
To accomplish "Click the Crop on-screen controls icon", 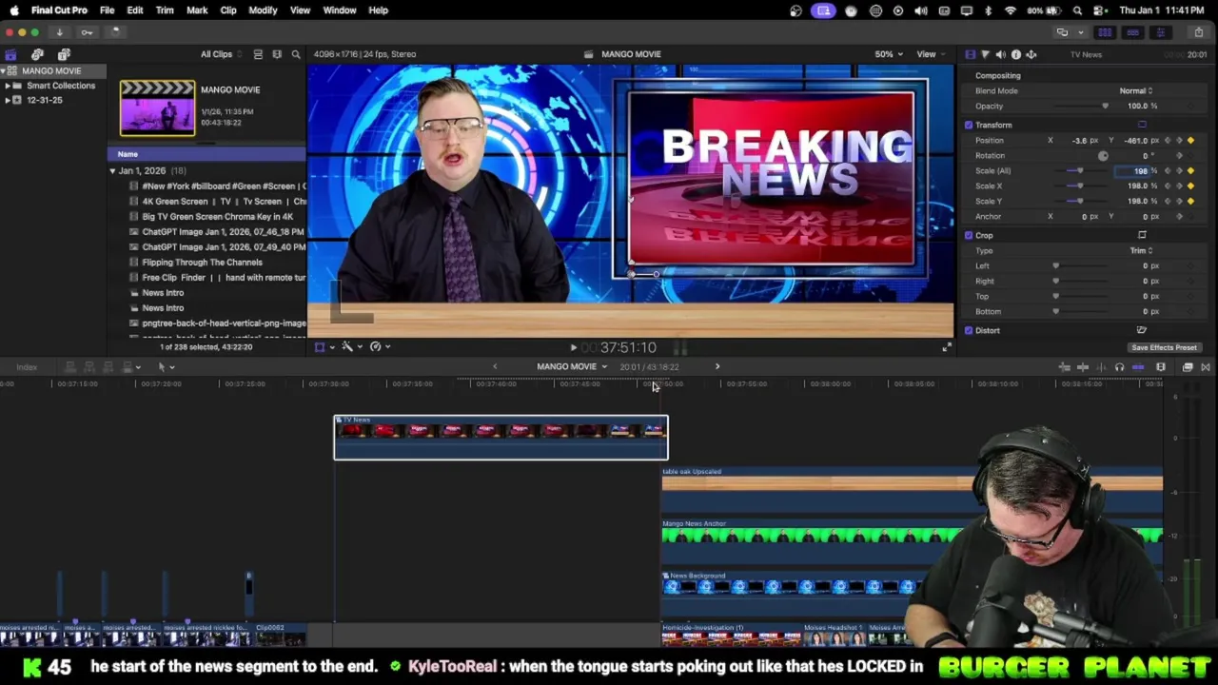I will click(1142, 235).
